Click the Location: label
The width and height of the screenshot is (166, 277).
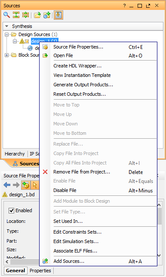pos(16,221)
